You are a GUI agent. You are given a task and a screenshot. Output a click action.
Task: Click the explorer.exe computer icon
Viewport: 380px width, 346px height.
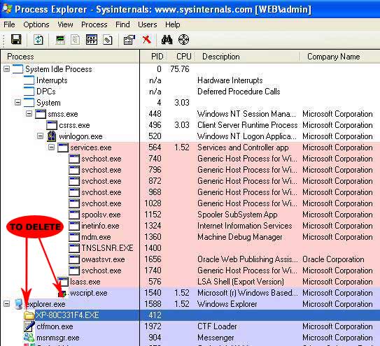(x=18, y=304)
